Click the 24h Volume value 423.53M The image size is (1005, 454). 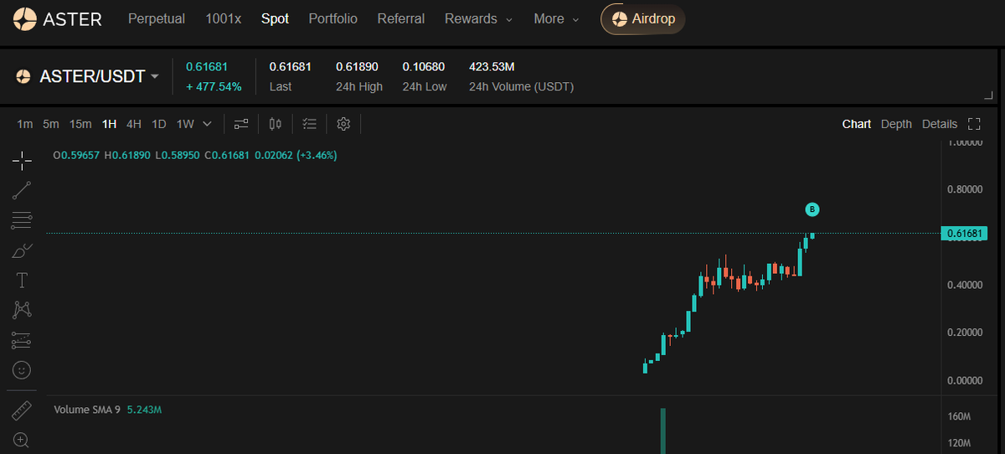coord(492,66)
